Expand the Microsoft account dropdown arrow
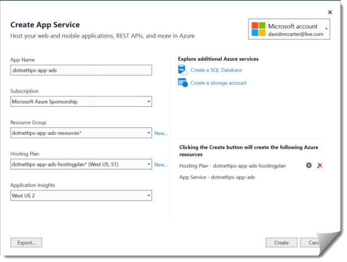The height and width of the screenshot is (262, 347). tap(326, 29)
